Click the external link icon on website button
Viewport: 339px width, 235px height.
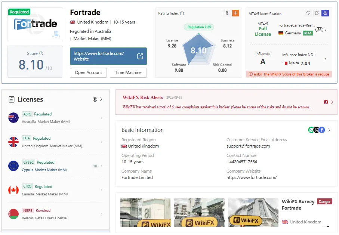pyautogui.click(x=140, y=56)
